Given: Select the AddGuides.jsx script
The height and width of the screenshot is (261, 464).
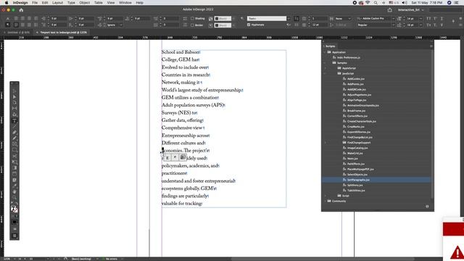Looking at the screenshot, I should point(356,79).
